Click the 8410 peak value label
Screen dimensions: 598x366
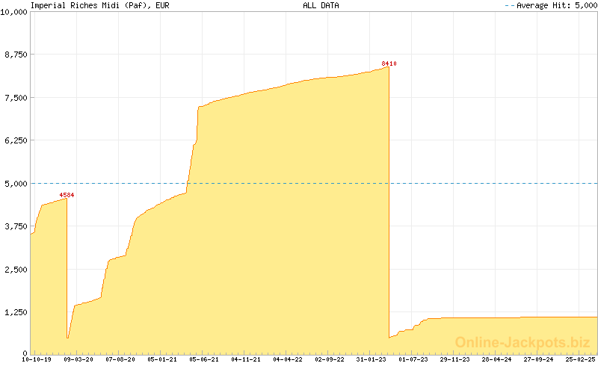(389, 63)
